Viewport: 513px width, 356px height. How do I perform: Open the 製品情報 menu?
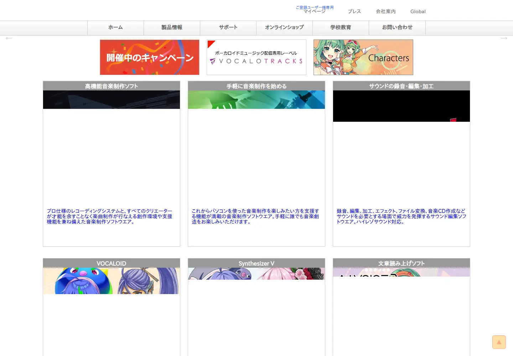tap(172, 28)
